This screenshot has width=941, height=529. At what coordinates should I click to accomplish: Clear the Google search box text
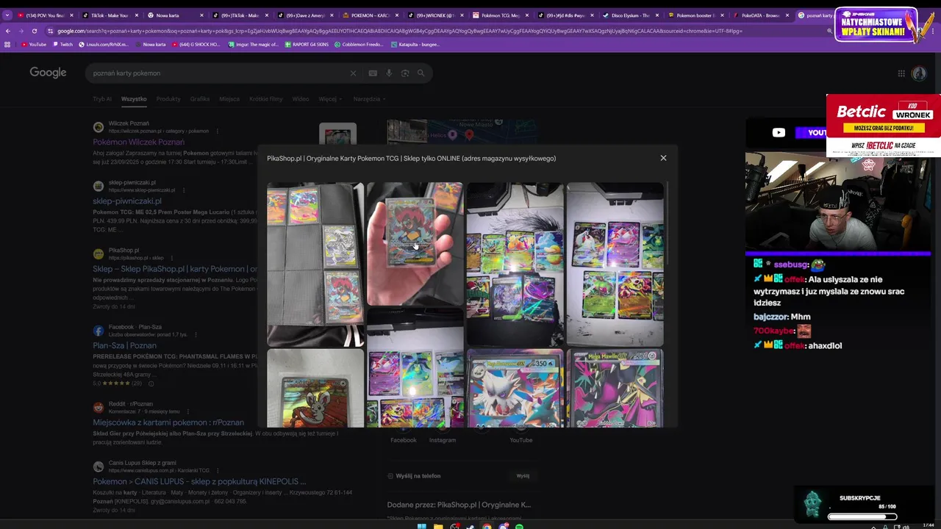pyautogui.click(x=353, y=73)
